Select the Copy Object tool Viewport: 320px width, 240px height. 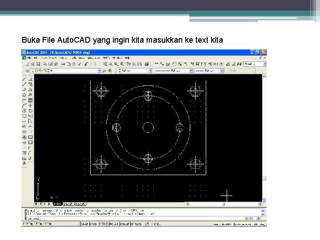click(30, 84)
